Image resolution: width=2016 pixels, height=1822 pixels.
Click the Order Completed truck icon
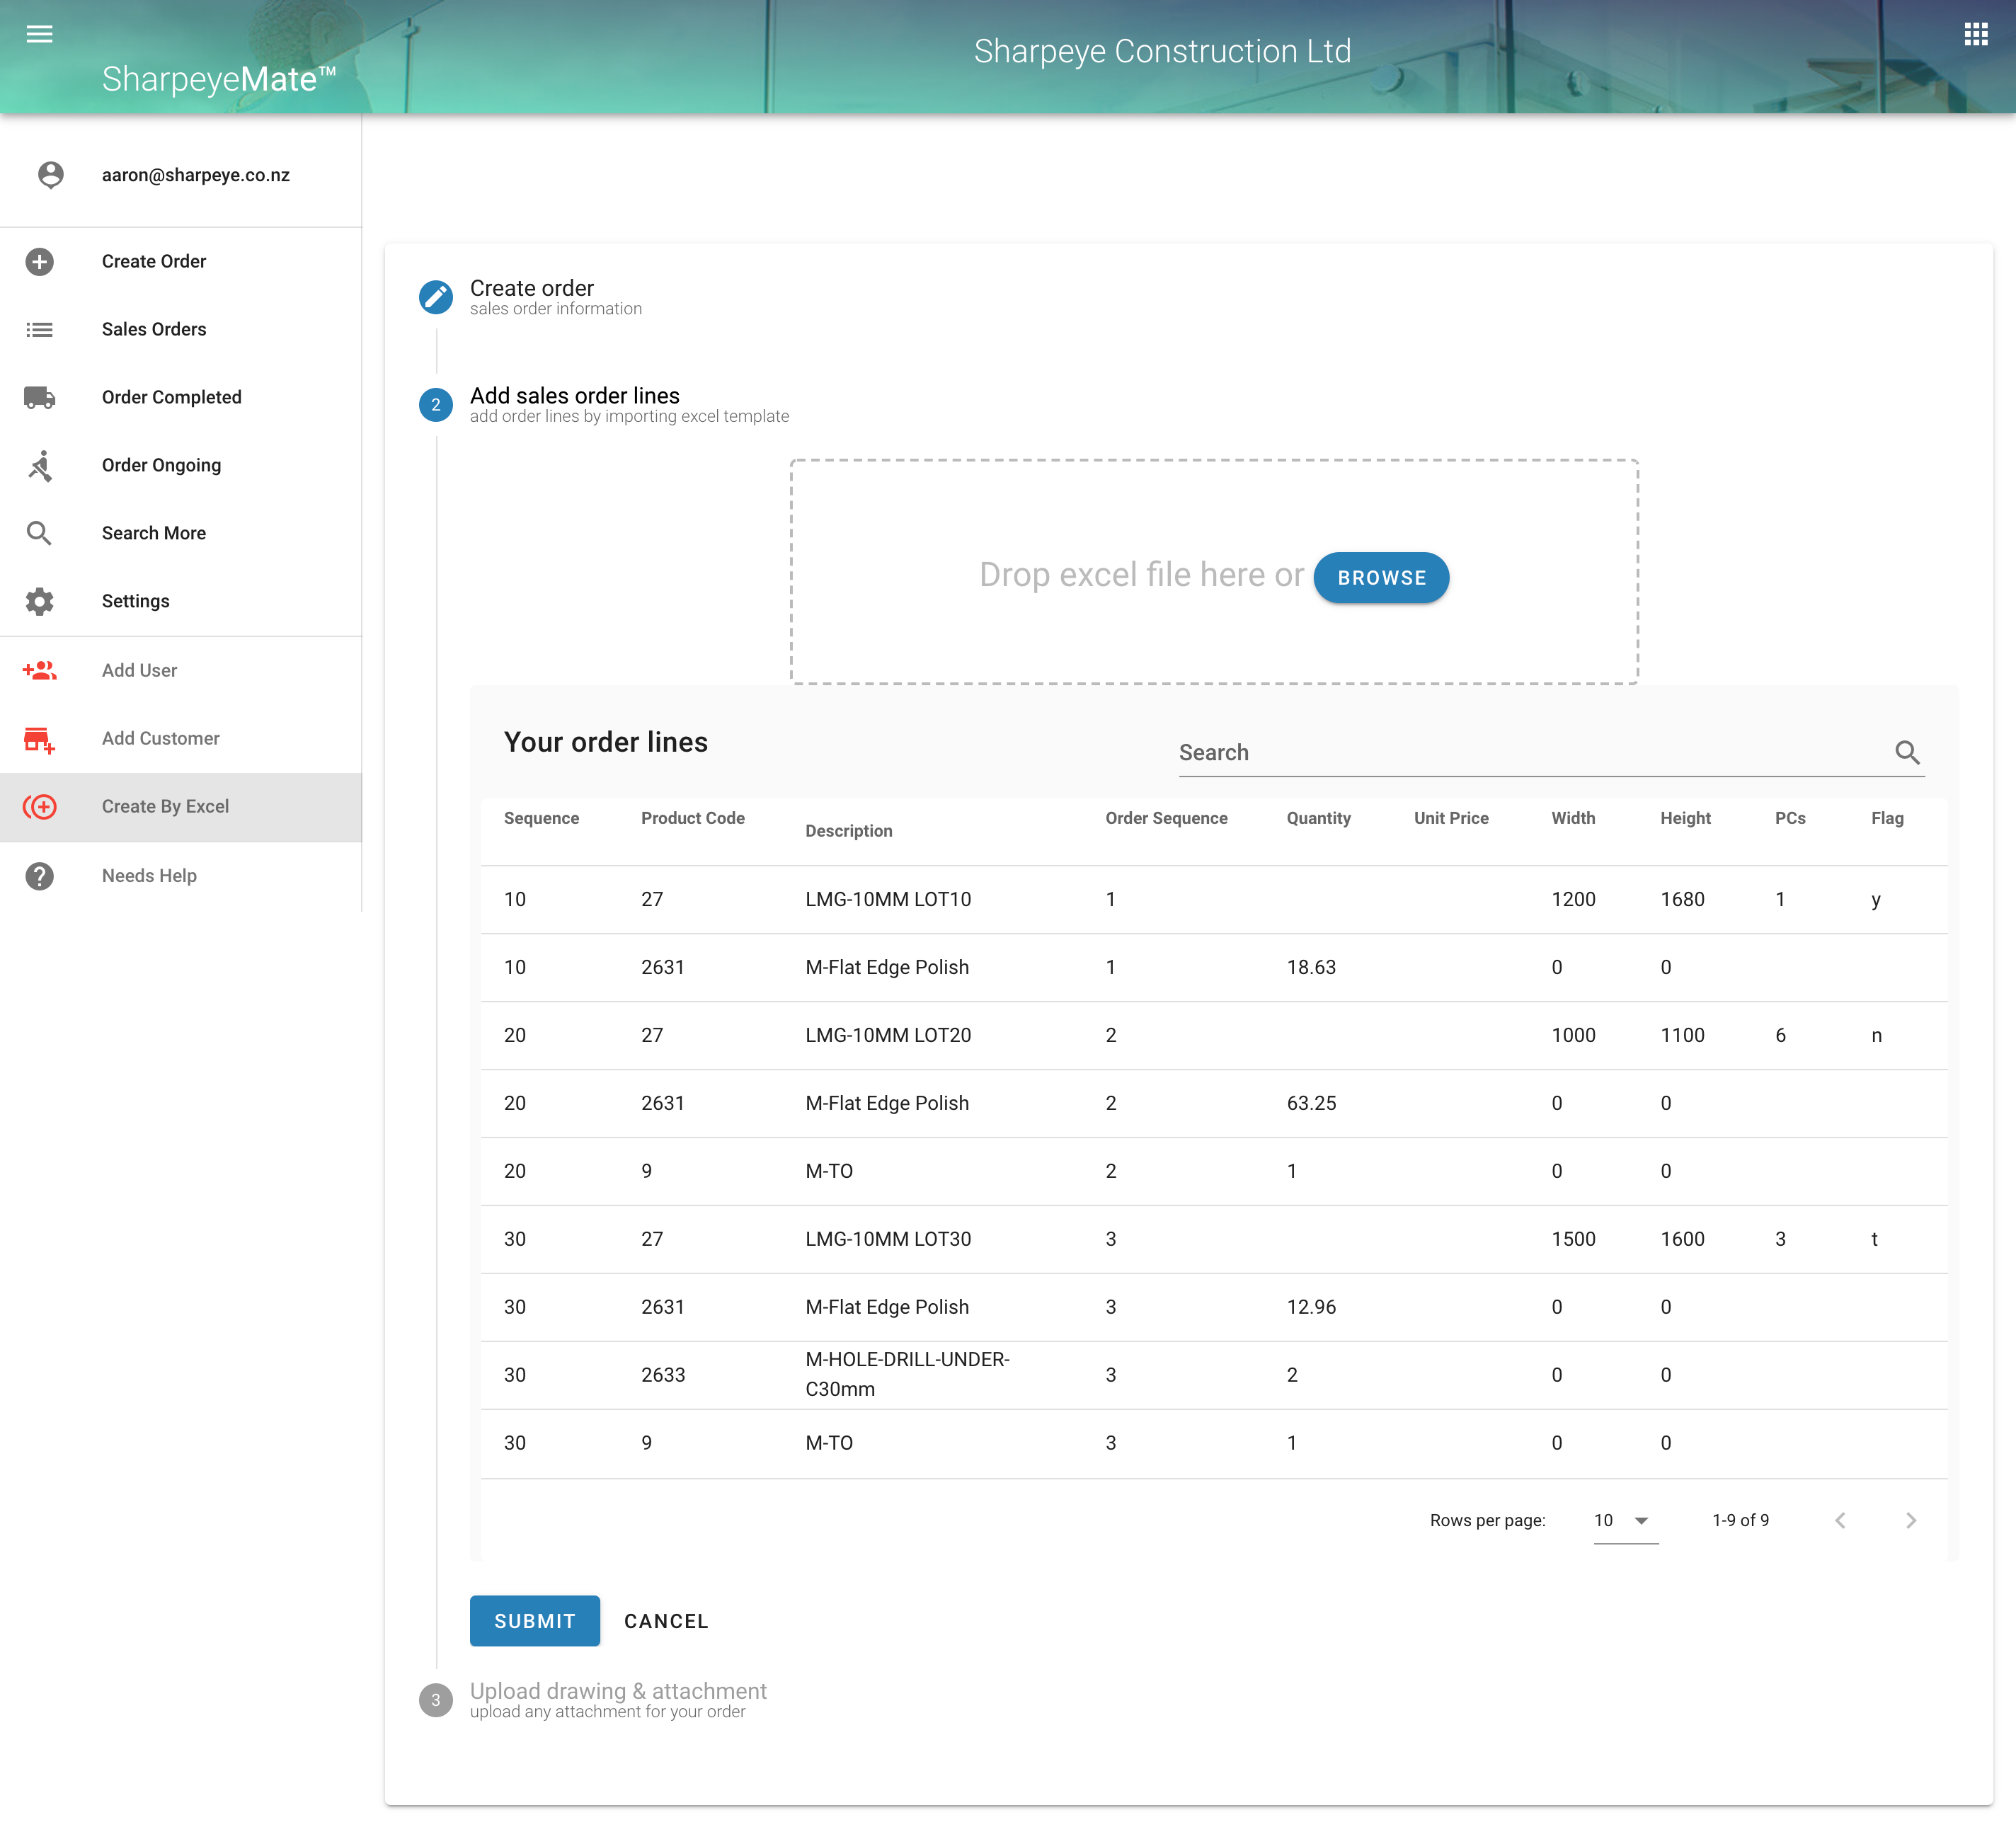39,397
